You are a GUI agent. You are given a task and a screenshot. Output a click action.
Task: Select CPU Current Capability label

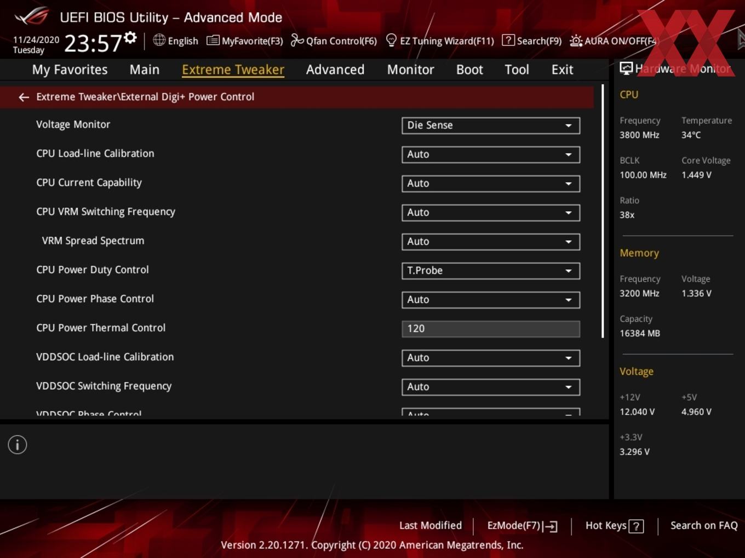pyautogui.click(x=89, y=183)
